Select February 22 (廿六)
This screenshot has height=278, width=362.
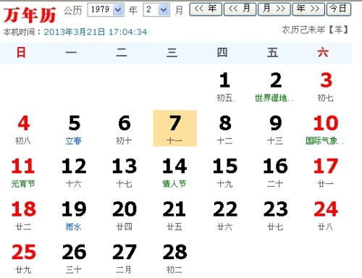pyautogui.click(x=224, y=215)
